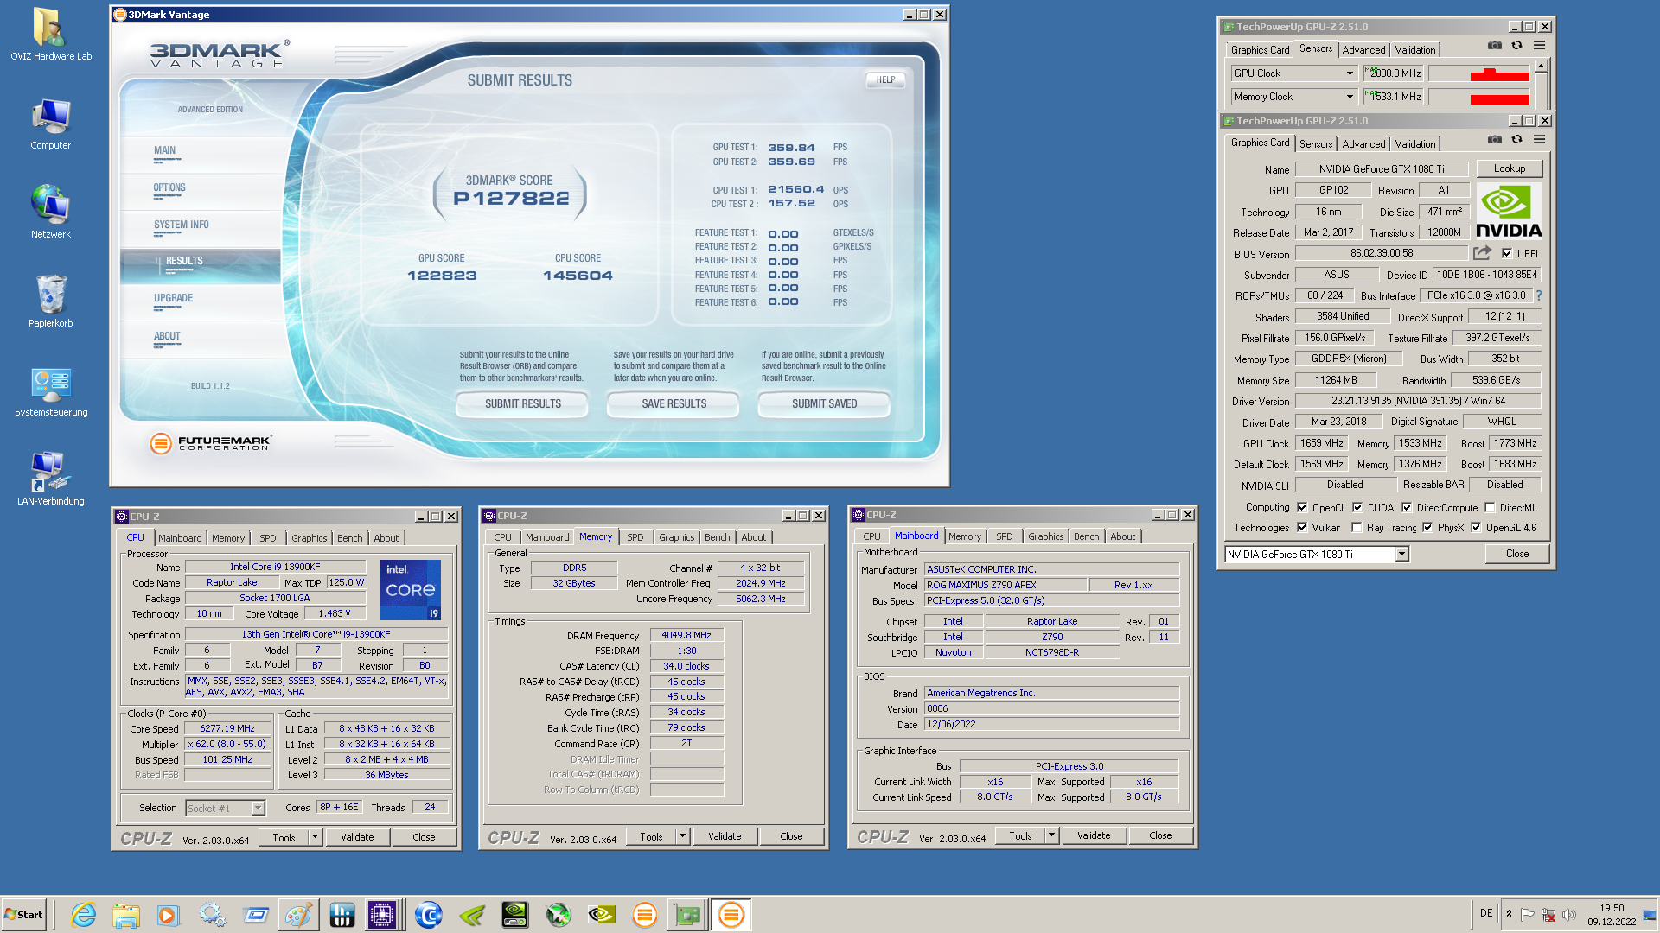Toggle the DirectCompute checkbox

(1407, 508)
